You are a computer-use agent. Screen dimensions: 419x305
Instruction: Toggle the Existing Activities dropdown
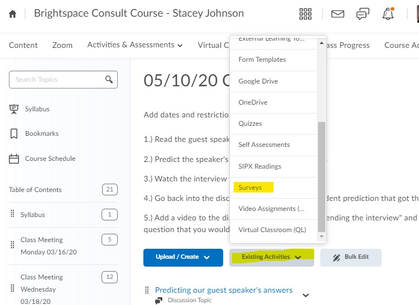(x=271, y=257)
